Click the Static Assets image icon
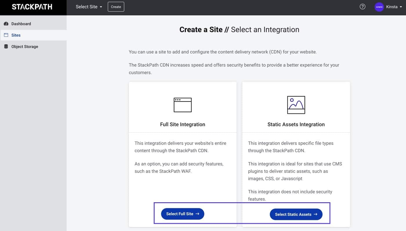Image resolution: width=406 pixels, height=231 pixels. (x=296, y=105)
